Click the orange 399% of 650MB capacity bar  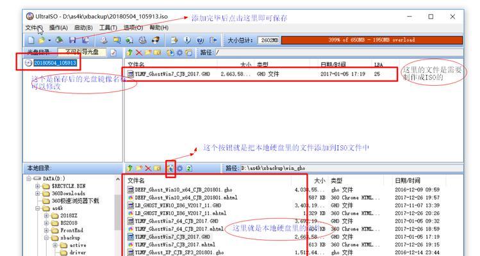point(372,40)
